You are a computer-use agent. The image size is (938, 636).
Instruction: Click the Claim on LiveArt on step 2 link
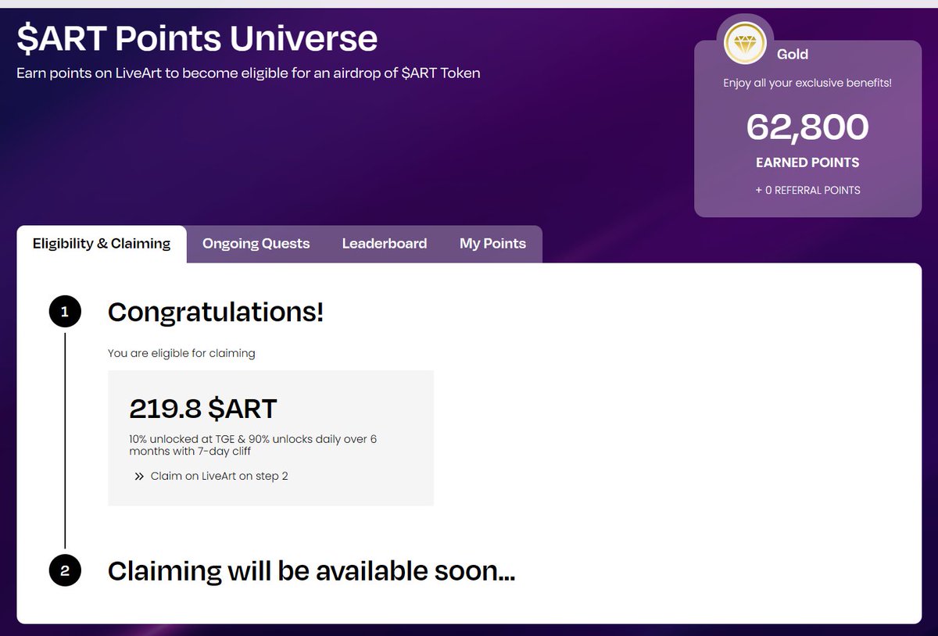click(x=219, y=476)
